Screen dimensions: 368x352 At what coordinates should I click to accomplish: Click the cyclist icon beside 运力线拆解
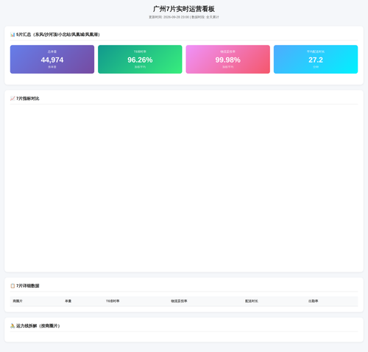13,325
